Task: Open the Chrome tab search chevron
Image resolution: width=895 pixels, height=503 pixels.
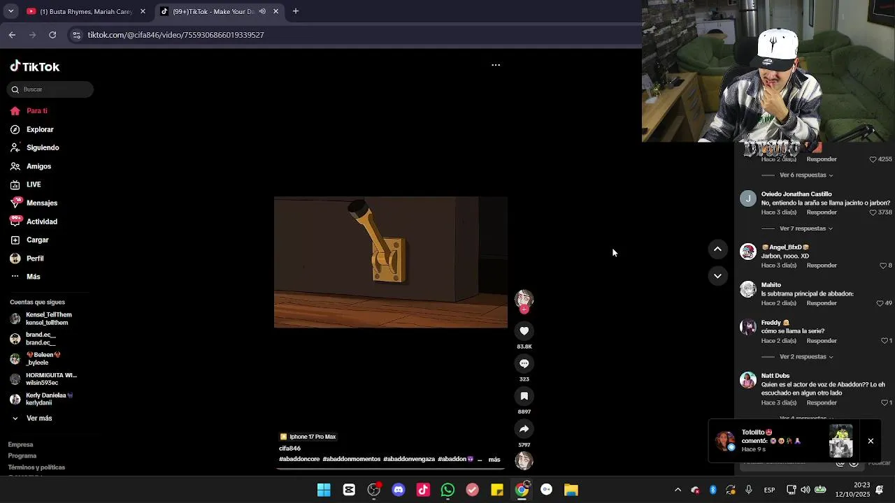Action: pyautogui.click(x=10, y=11)
